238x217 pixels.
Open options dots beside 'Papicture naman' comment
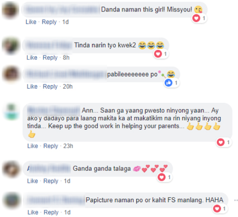pyautogui.click(x=236, y=200)
